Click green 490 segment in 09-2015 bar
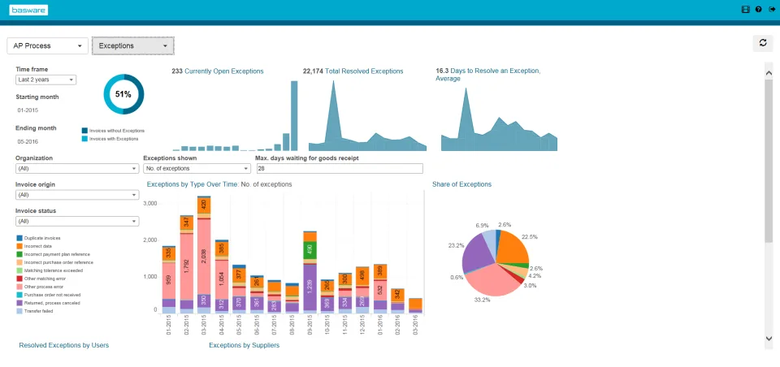This screenshot has width=780, height=367. 310,250
